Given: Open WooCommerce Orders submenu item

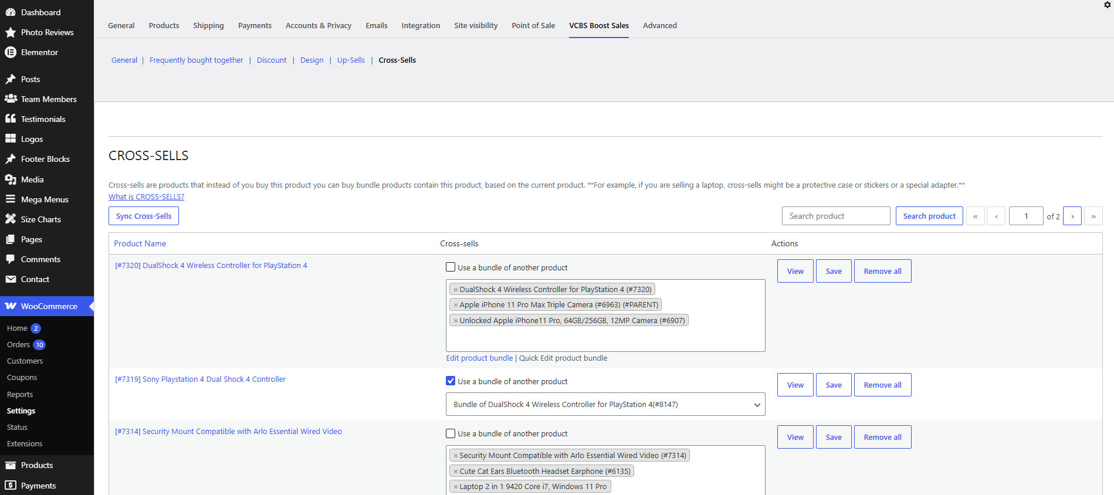Looking at the screenshot, I should 18,344.
